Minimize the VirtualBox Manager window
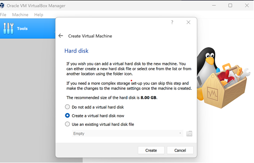This screenshot has width=254, height=163. (x=214, y=5)
